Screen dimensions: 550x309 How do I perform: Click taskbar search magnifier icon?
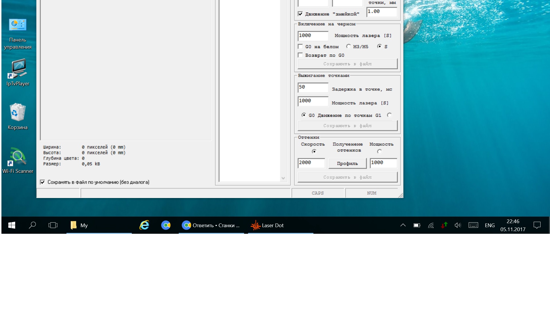[x=32, y=225]
